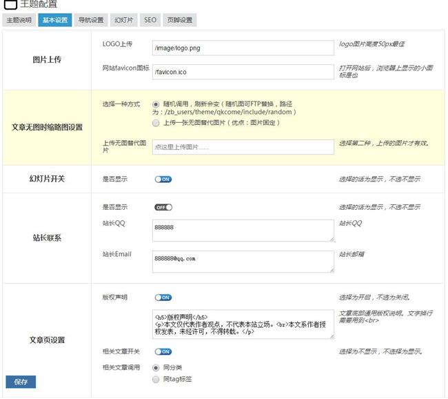This screenshot has width=448, height=399.
Task: Click the 版权声明 textarea resize handle
Action: click(x=332, y=337)
